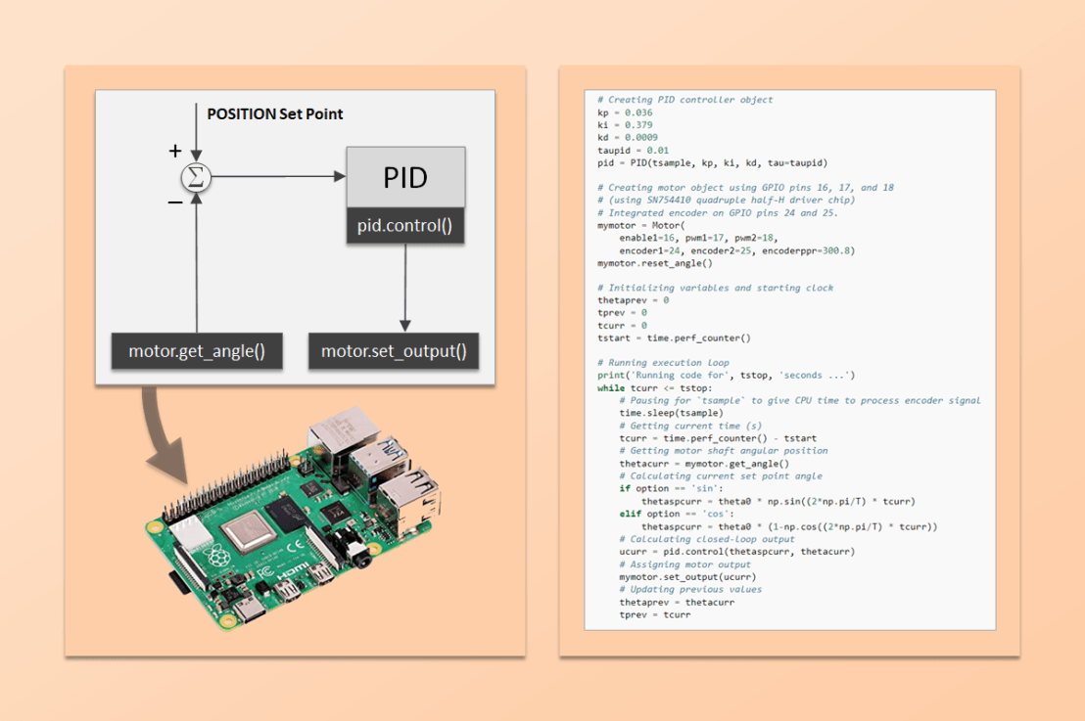Click the GPIO pin header on the Pi
1085x721 pixels.
point(225,489)
